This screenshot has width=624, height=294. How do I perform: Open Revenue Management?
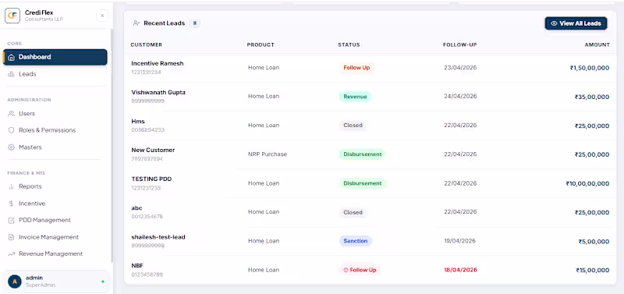pos(55,253)
